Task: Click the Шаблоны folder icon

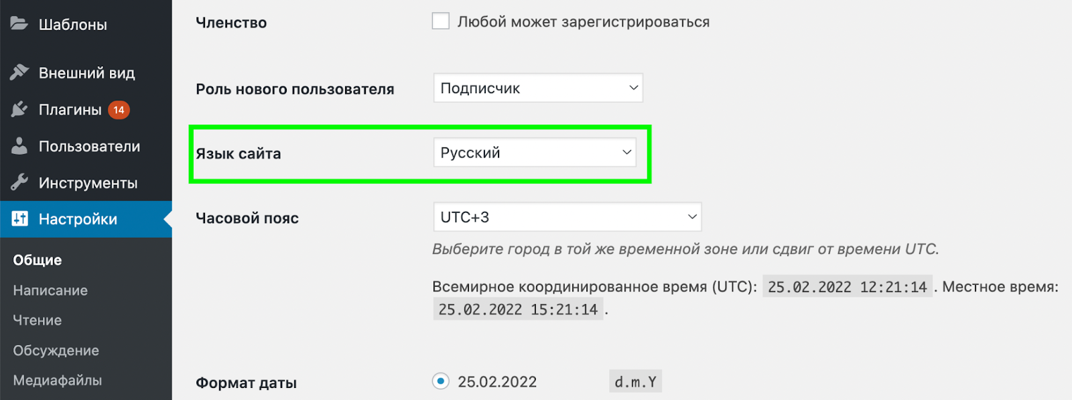Action: point(19,24)
